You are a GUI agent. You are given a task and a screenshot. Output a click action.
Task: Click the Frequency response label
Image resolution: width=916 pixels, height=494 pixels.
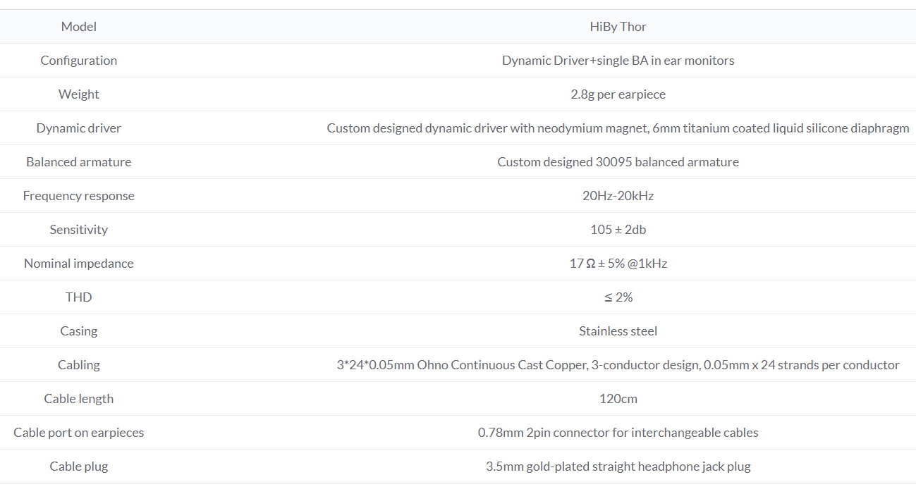78,195
